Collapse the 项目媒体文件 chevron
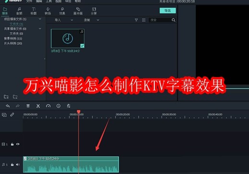This screenshot has height=174, width=249. [40, 19]
